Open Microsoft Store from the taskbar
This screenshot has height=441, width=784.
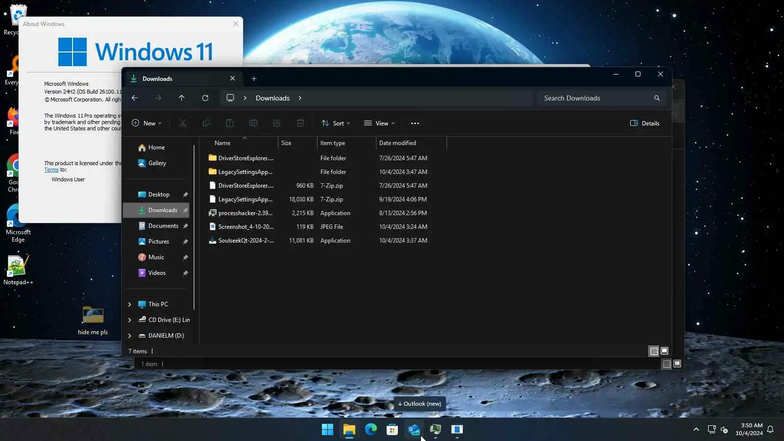392,430
